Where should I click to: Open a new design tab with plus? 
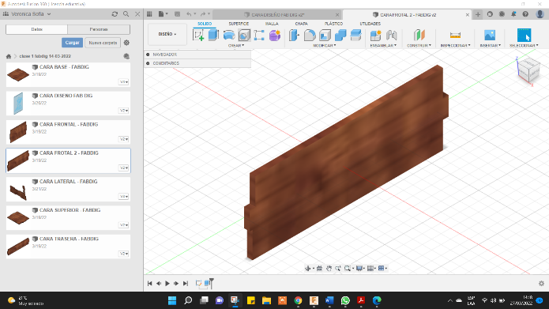click(478, 14)
